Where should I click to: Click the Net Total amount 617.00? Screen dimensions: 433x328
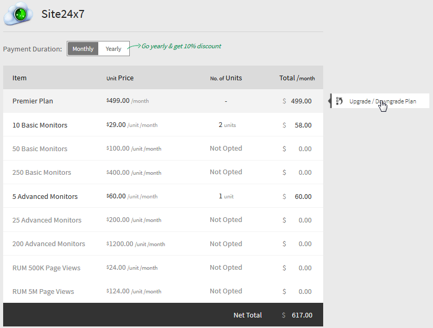tap(302, 315)
